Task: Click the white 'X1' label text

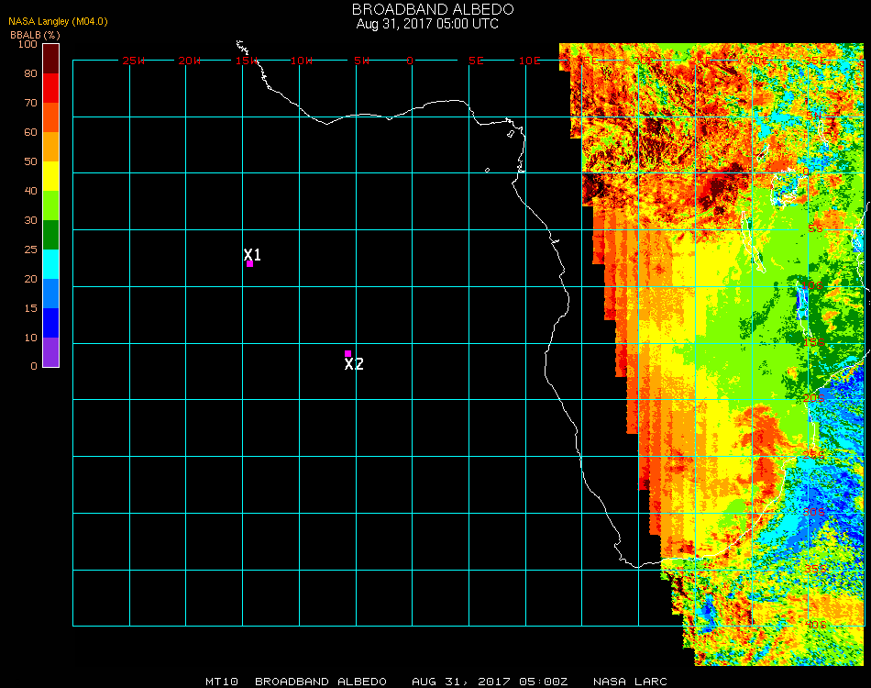Action: [x=252, y=254]
